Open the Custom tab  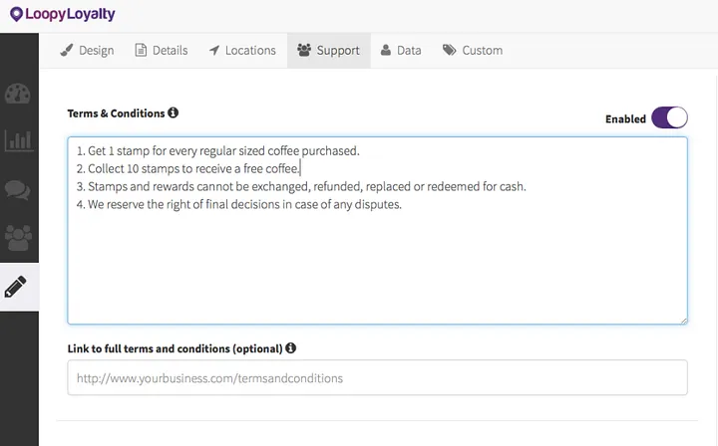click(473, 50)
